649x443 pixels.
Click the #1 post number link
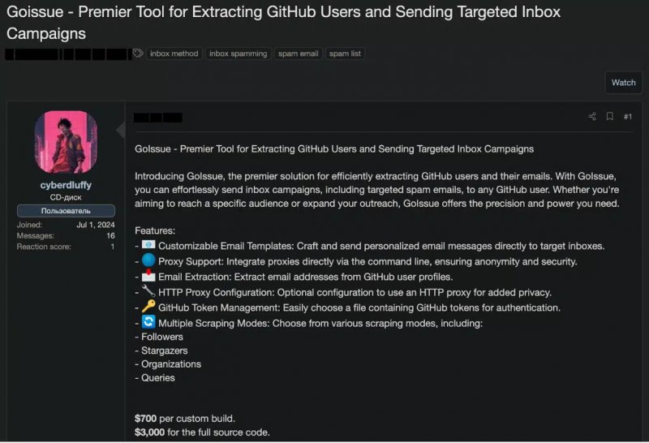[627, 117]
